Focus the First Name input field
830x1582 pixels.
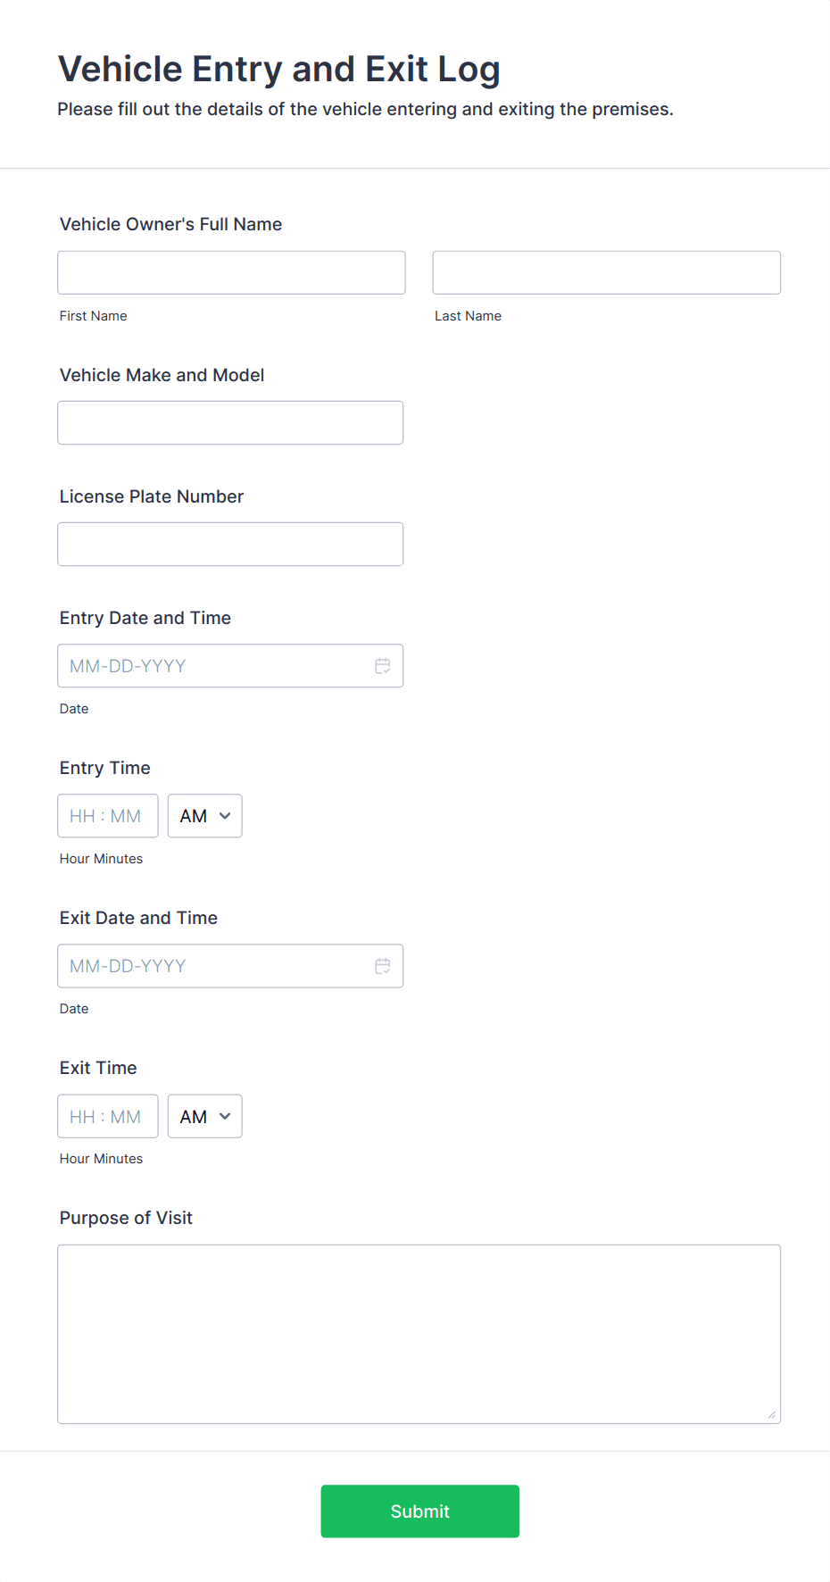pyautogui.click(x=231, y=272)
